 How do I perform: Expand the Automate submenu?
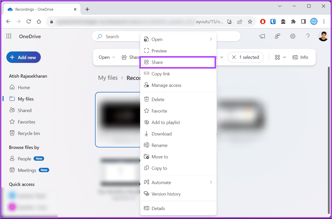coord(211,182)
